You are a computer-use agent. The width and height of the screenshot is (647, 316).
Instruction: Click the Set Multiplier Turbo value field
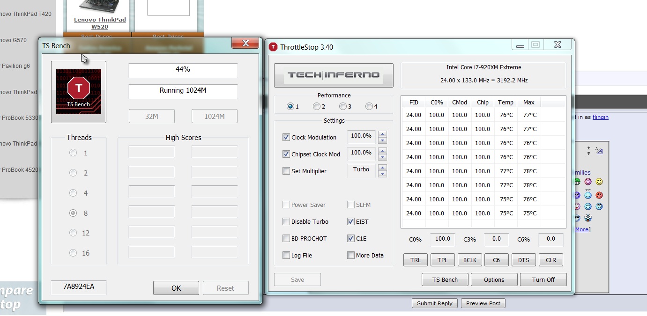pyautogui.click(x=361, y=170)
